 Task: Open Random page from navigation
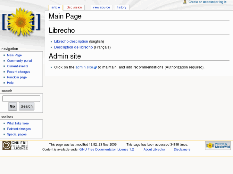click(x=17, y=77)
